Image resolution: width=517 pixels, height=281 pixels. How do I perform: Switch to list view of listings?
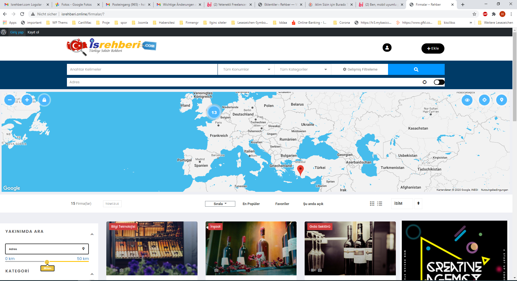(380, 204)
